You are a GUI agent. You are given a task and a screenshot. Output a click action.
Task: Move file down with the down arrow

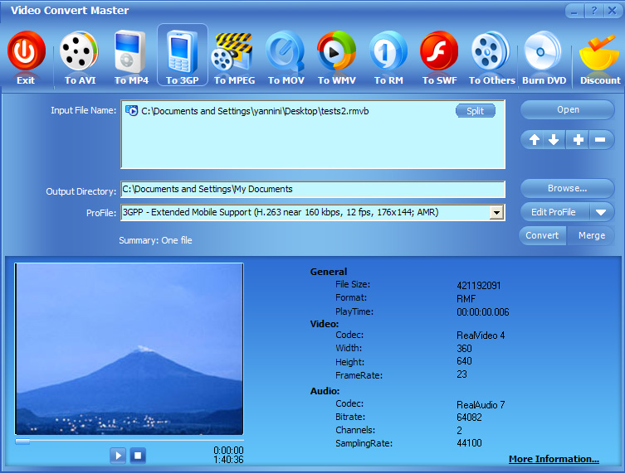point(554,140)
